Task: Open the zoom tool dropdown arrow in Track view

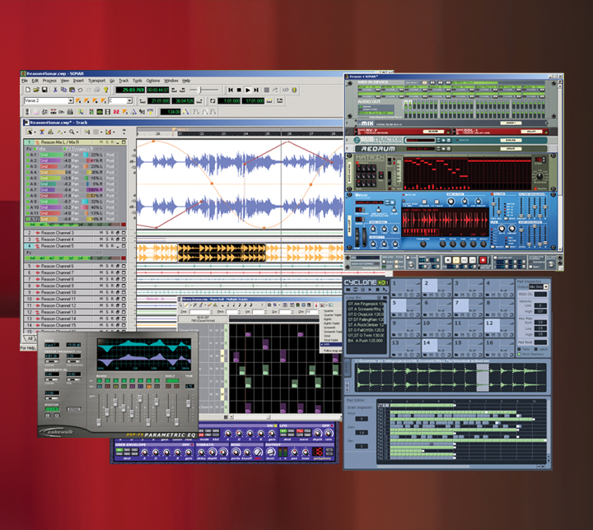Action: tap(77, 132)
